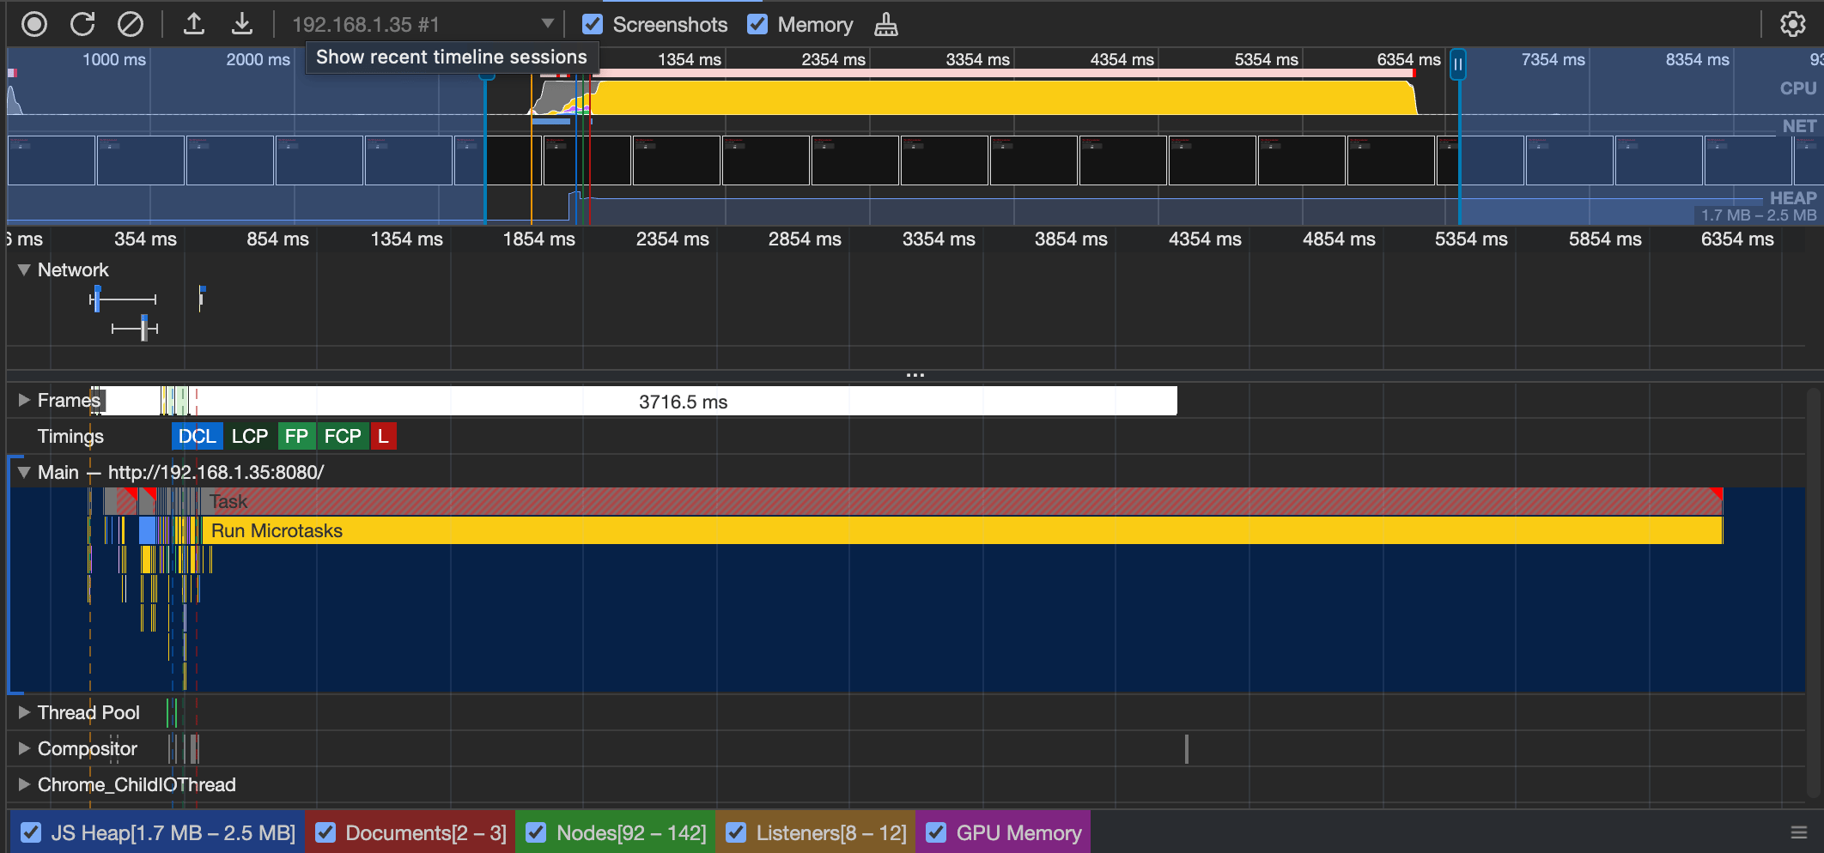The image size is (1824, 853).
Task: Uncheck GPU Memory counter
Action: tap(936, 832)
